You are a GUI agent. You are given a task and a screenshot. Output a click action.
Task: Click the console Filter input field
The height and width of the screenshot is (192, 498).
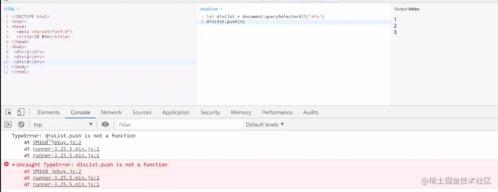[x=178, y=125]
